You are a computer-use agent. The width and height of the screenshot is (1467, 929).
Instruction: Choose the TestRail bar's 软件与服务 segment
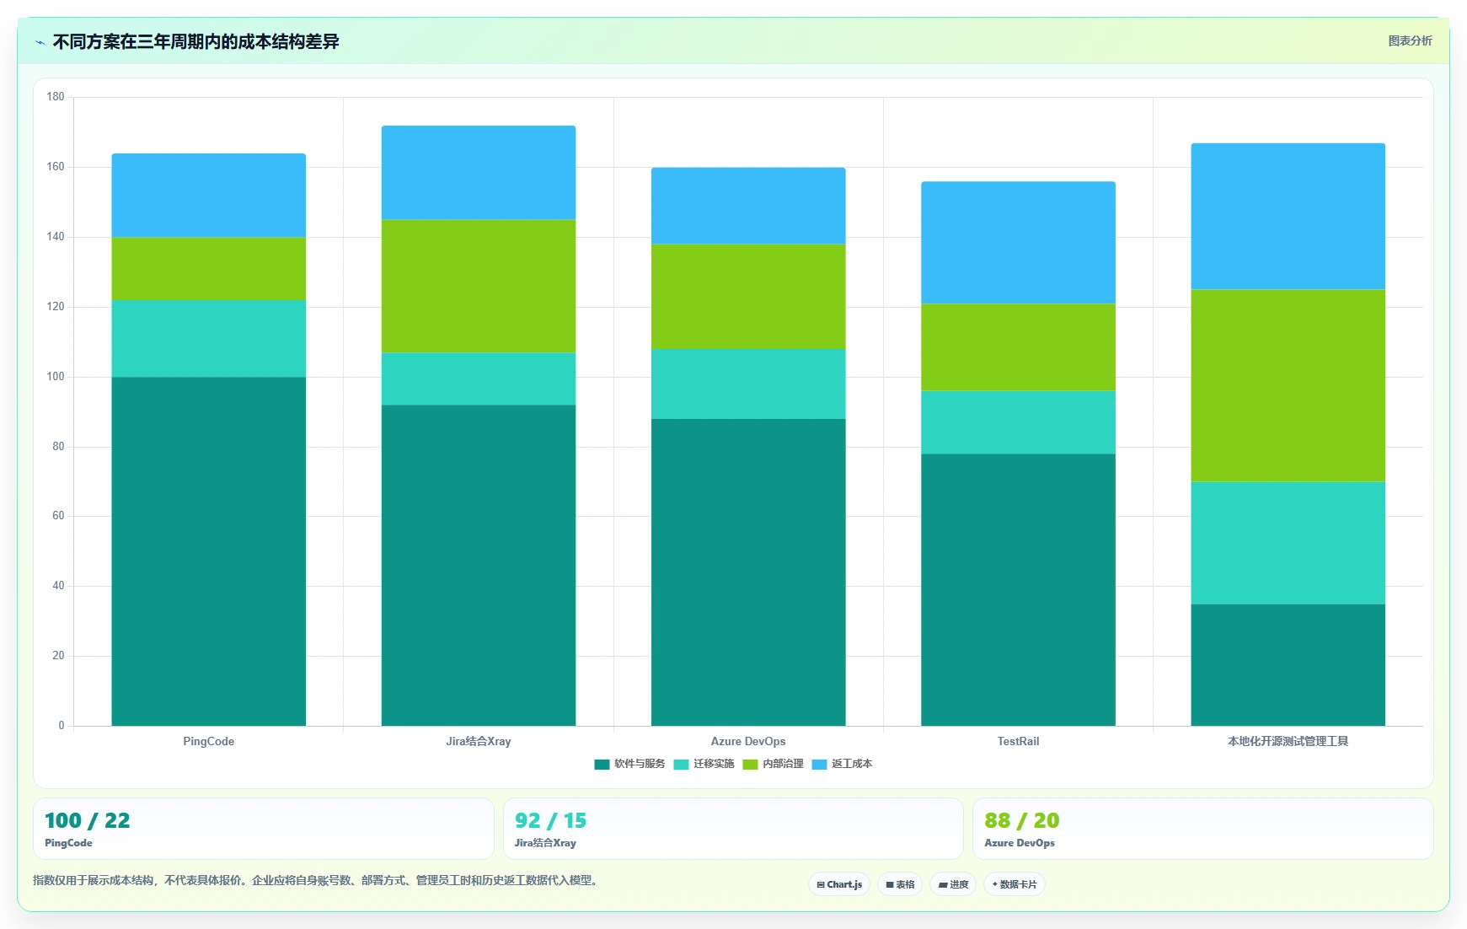(x=1018, y=590)
